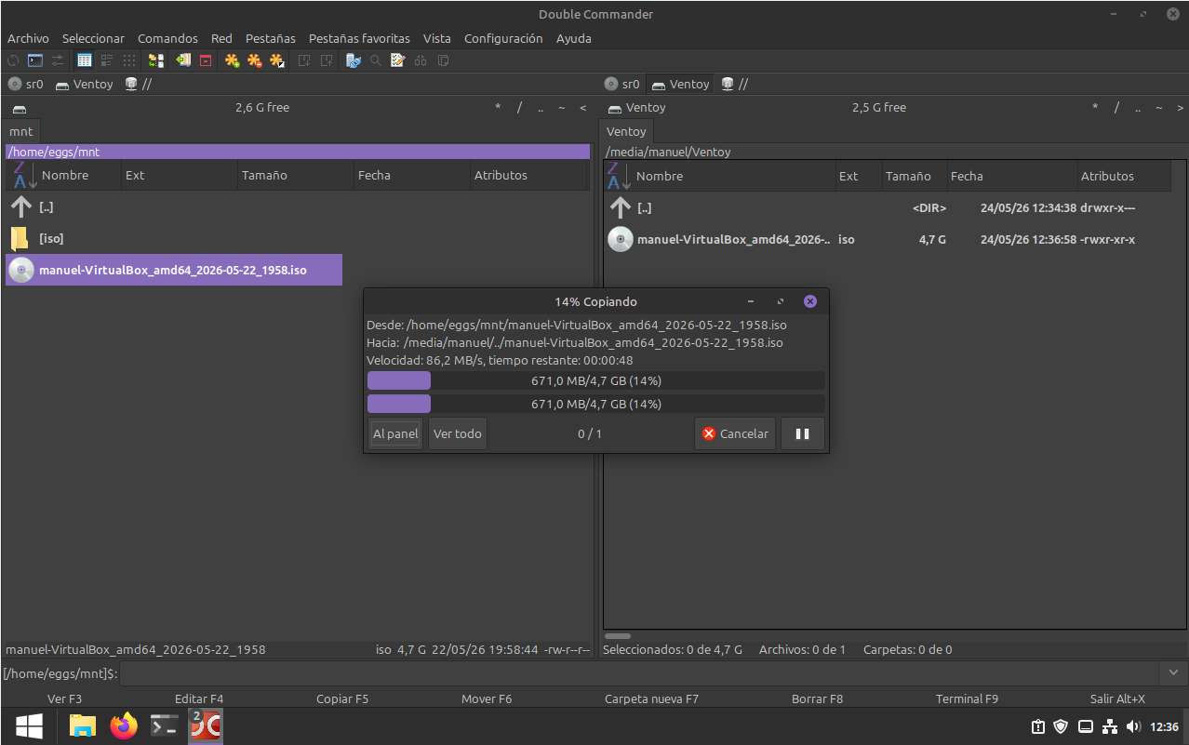
Task: Select sr0 drive in right drive bar
Action: (x=622, y=84)
